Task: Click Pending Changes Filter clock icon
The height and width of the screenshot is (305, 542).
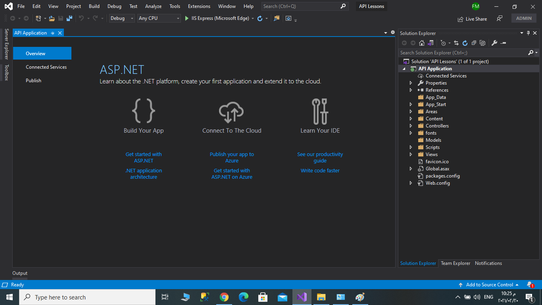Action: click(x=443, y=43)
